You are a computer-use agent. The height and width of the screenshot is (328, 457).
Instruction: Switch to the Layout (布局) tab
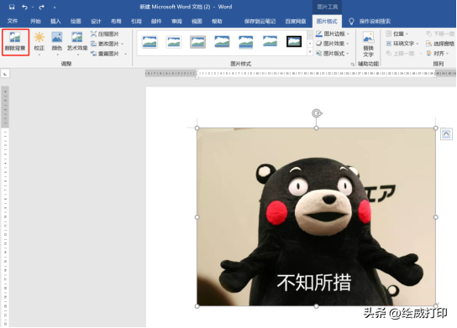(x=116, y=21)
